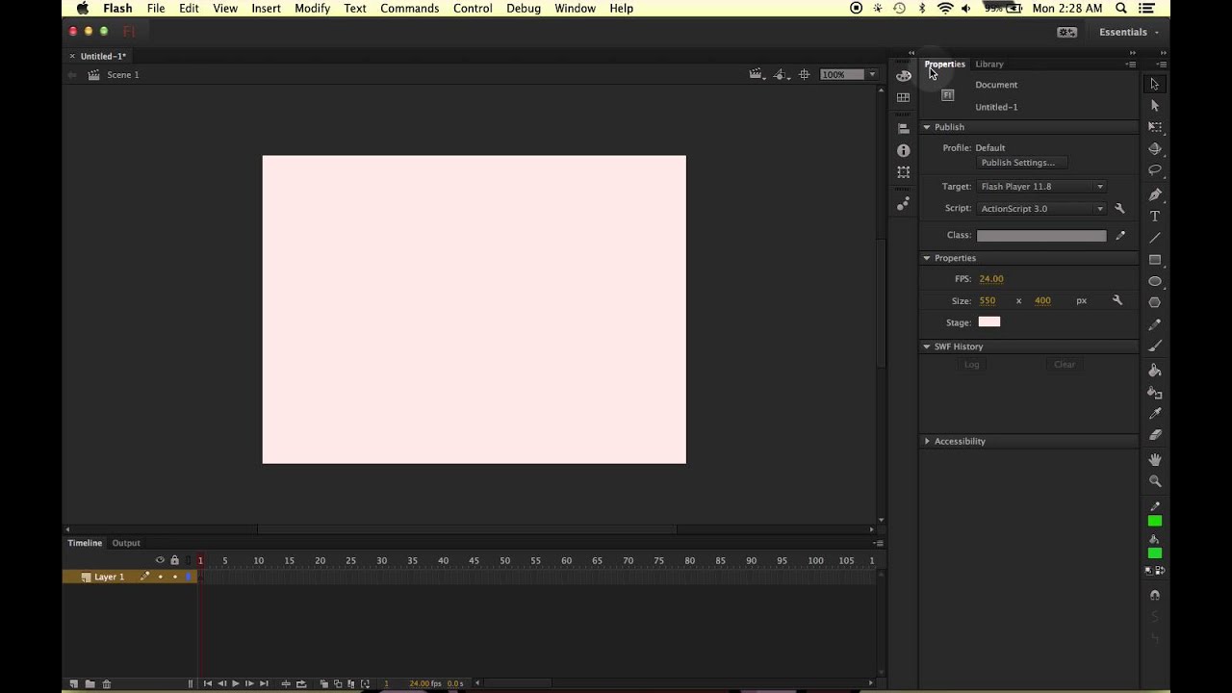The image size is (1232, 693).
Task: Collapse the Properties section triangle
Action: tap(927, 258)
